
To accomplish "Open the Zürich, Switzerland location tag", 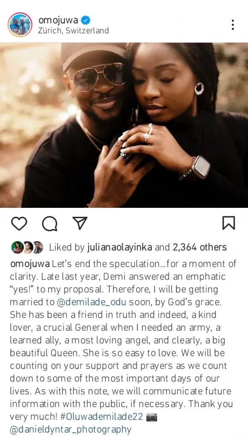I will coord(73,30).
